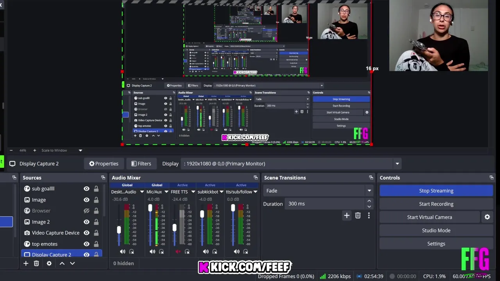Show the hidden Browser source
Viewport: 500px width, 281px height.
pos(86,211)
